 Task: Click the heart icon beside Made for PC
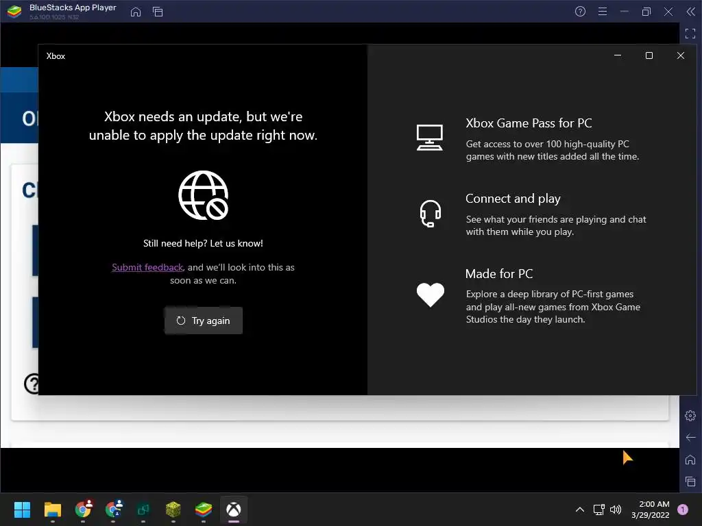[431, 295]
